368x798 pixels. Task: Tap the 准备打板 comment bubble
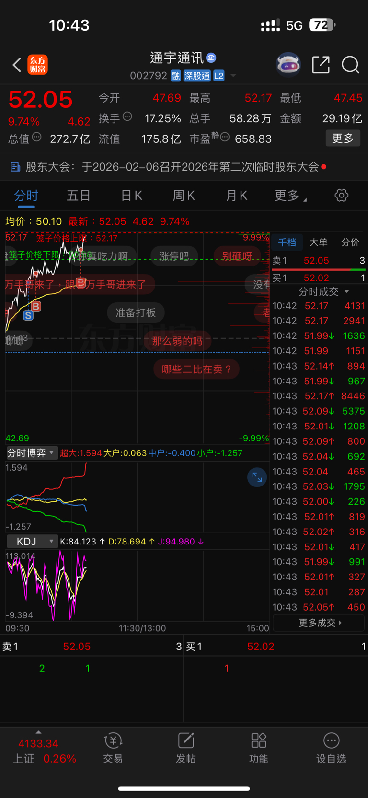point(136,313)
